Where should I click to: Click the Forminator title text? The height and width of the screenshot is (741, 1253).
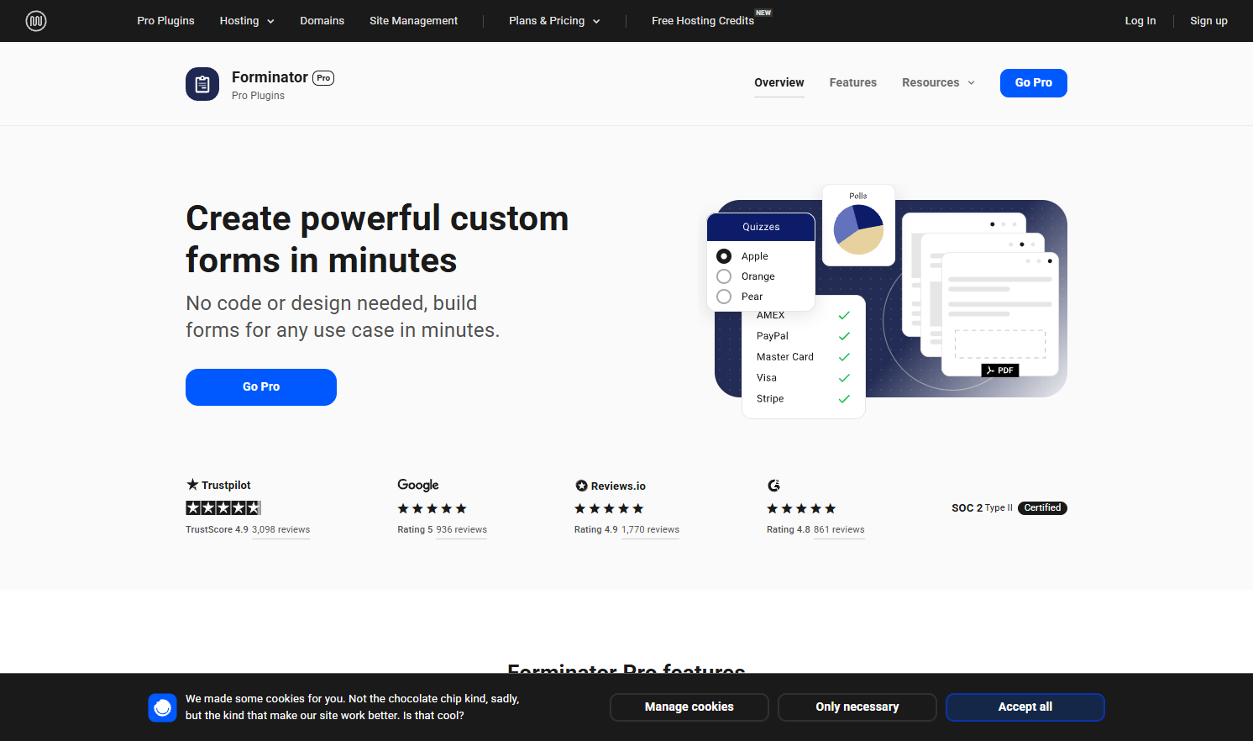[270, 77]
